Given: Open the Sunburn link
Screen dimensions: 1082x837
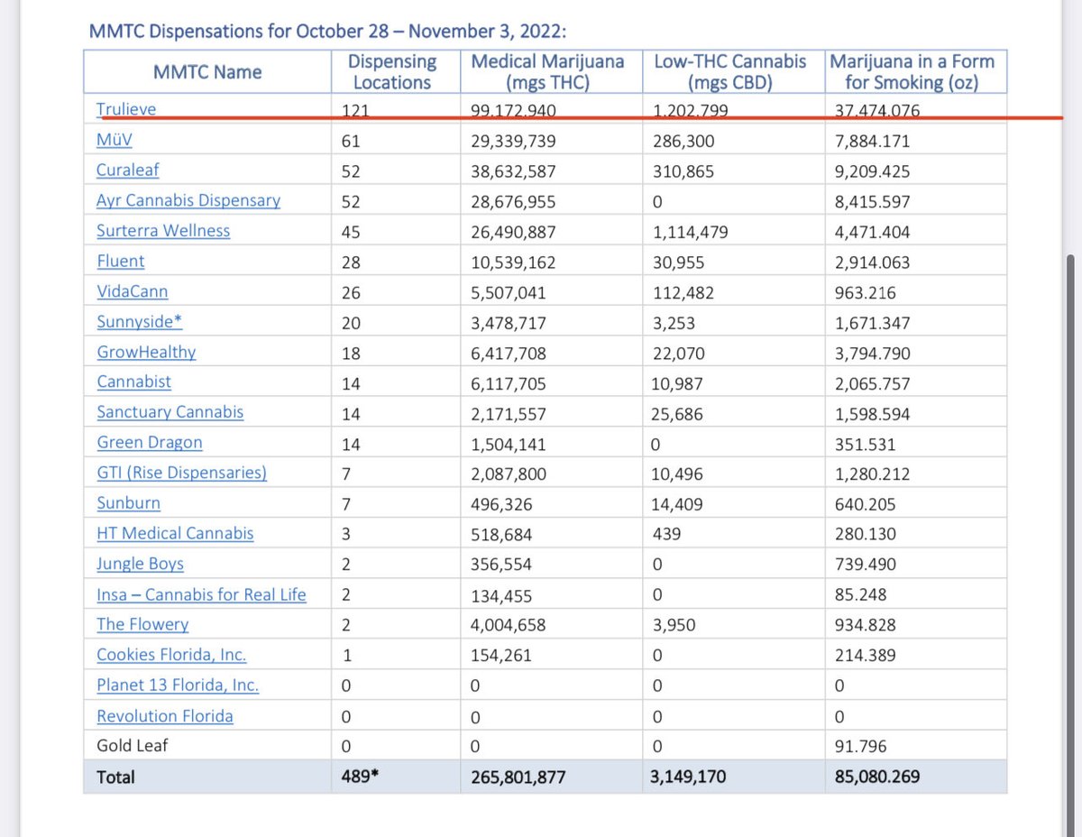Looking at the screenshot, I should click(129, 502).
